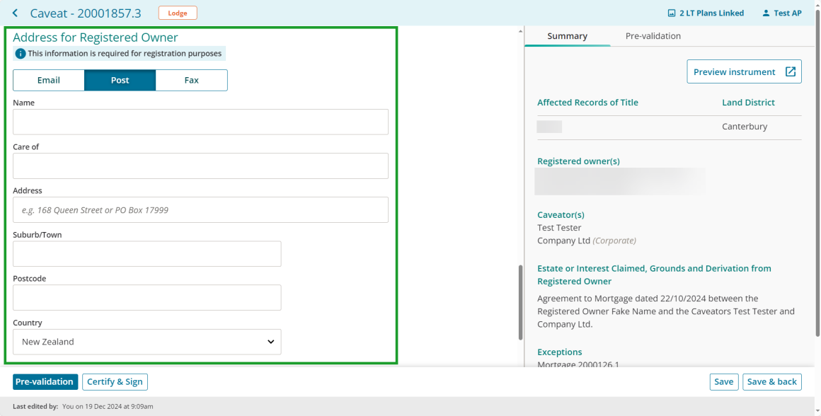Click Save & back

(x=771, y=382)
